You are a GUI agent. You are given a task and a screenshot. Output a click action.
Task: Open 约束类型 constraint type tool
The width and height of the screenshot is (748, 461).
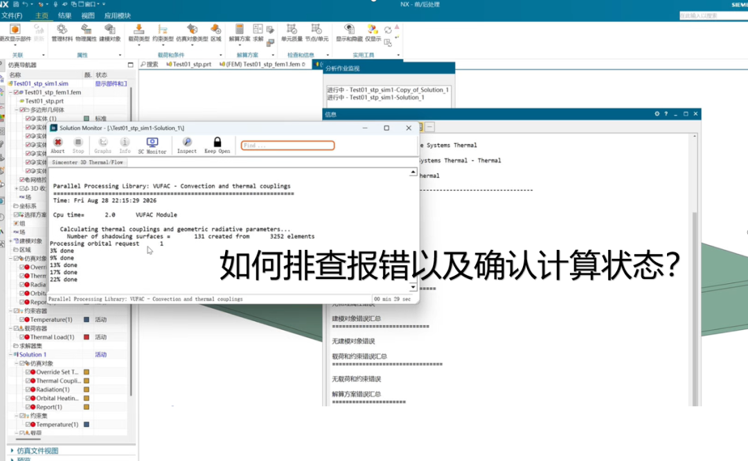[163, 33]
